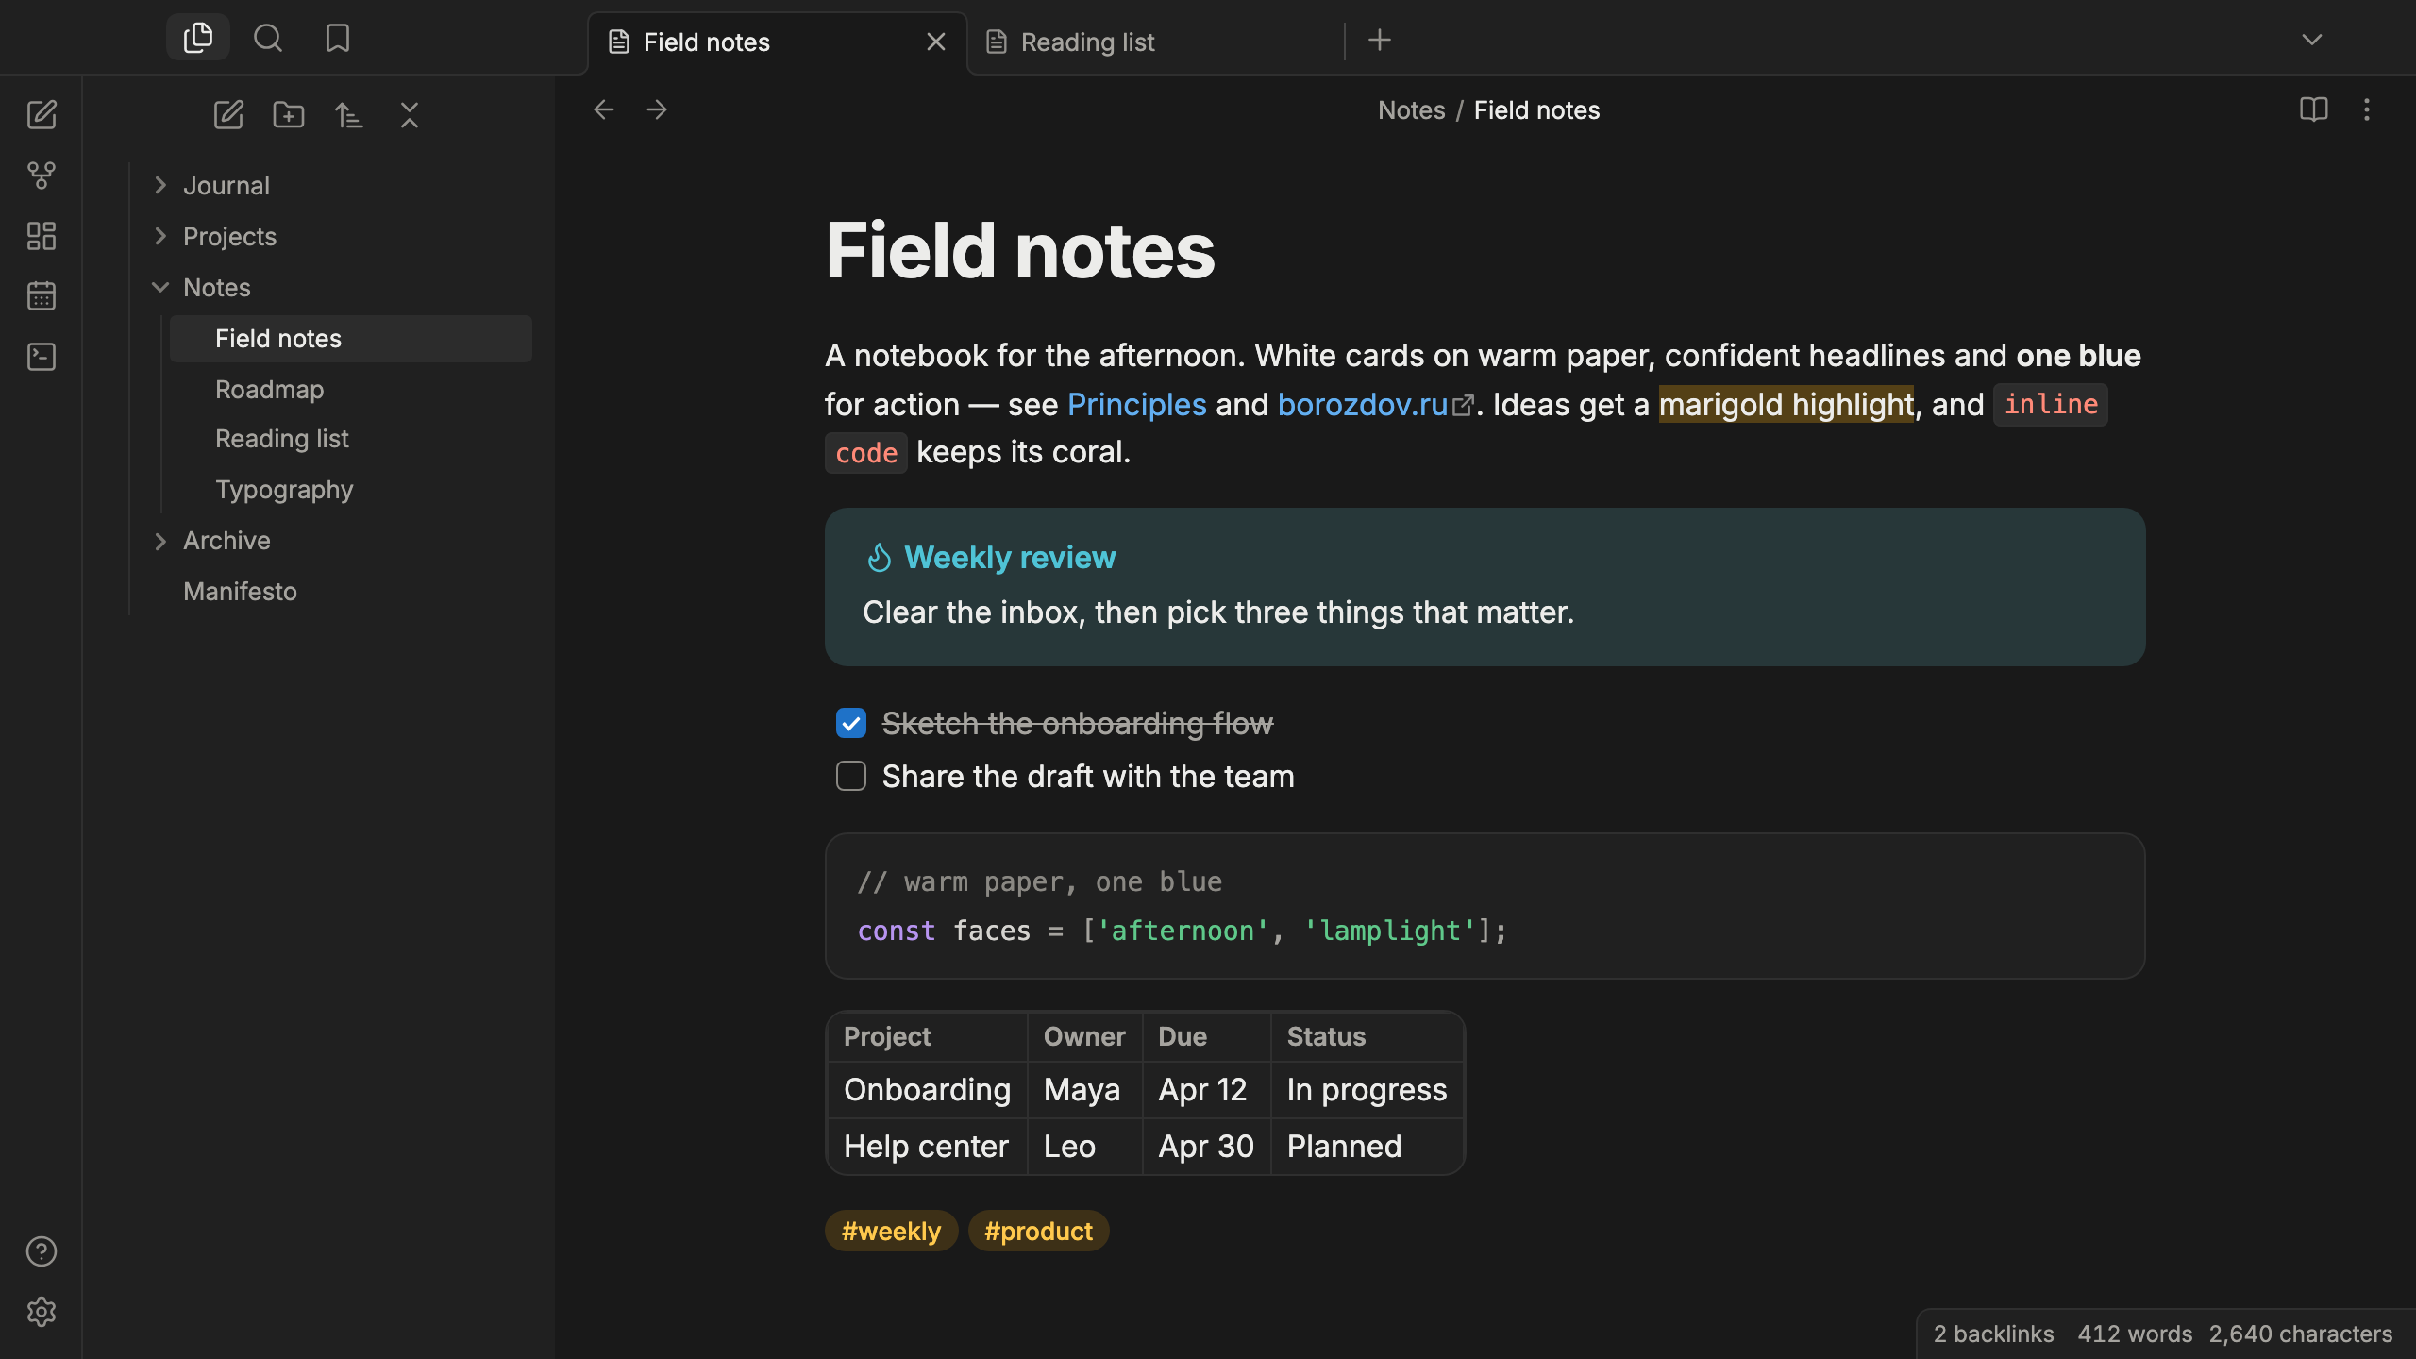
Task: Expand the Journal folder
Action: tap(160, 186)
